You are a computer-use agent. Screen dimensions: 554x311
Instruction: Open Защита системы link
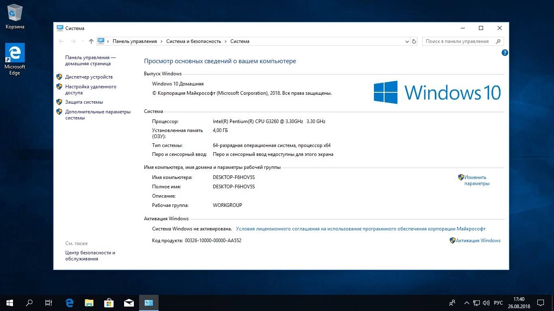(x=84, y=102)
